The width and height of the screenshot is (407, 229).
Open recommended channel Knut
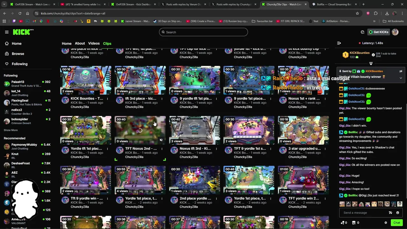pyautogui.click(x=27, y=156)
